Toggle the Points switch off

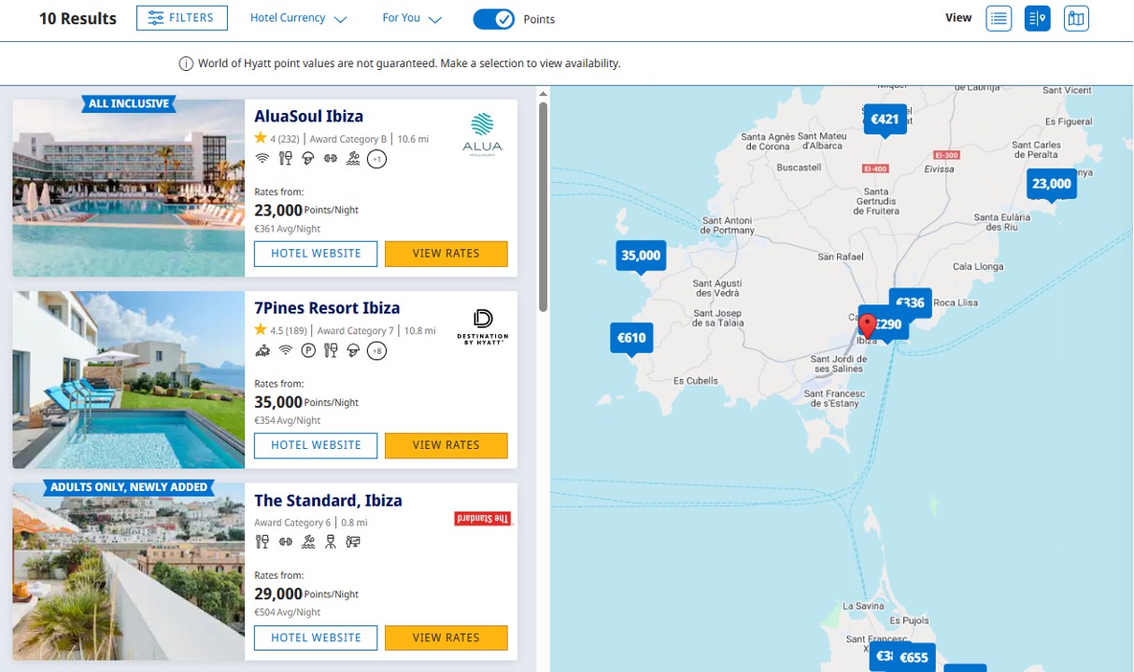click(494, 19)
